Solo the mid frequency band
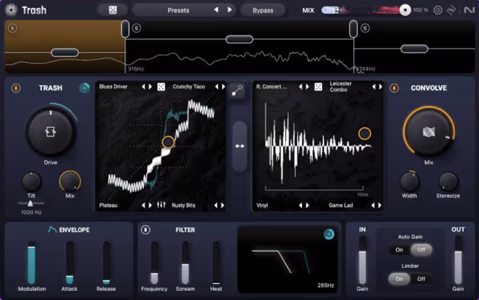 137,28
